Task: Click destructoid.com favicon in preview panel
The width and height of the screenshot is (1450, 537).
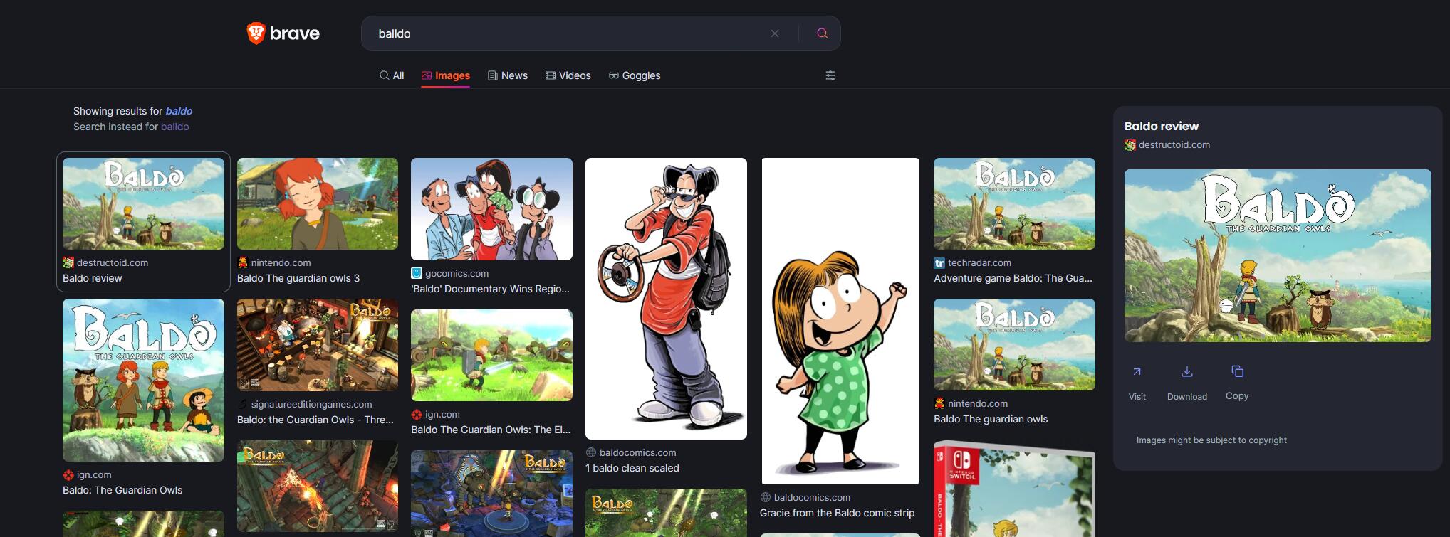Action: pyautogui.click(x=1130, y=145)
